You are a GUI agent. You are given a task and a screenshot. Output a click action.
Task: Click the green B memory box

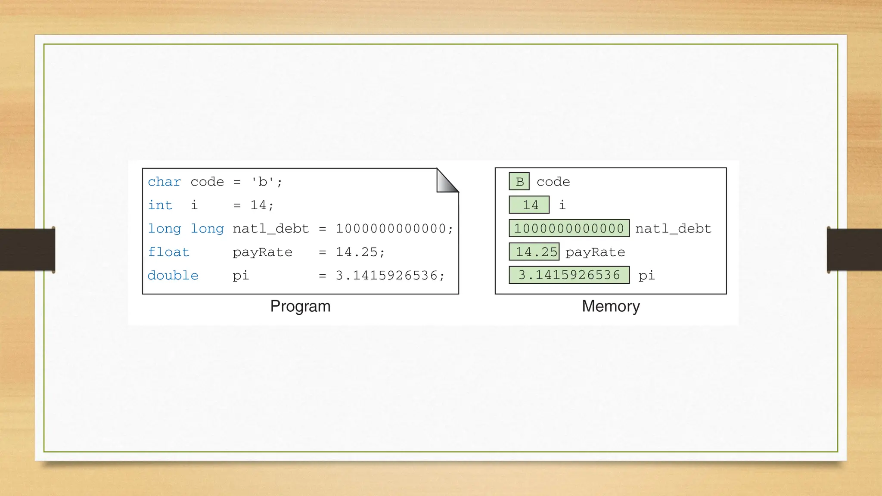pyautogui.click(x=519, y=181)
